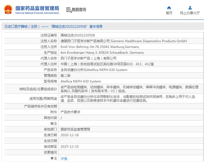Go to home via house icon
This screenshot has height=162, width=204.
(169, 8)
